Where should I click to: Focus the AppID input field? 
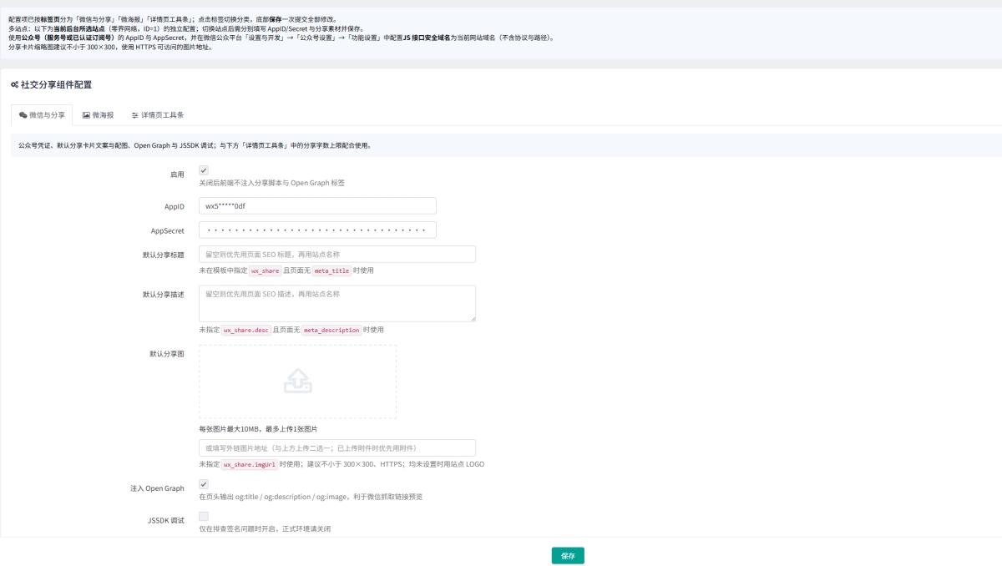coord(317,206)
